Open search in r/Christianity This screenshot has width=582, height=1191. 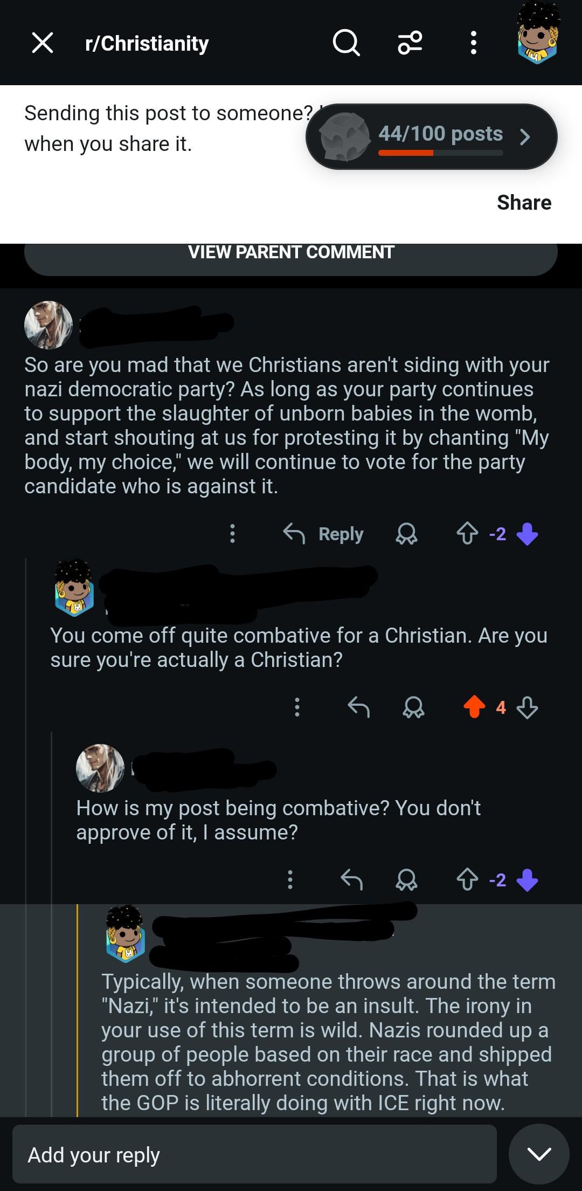tap(346, 43)
